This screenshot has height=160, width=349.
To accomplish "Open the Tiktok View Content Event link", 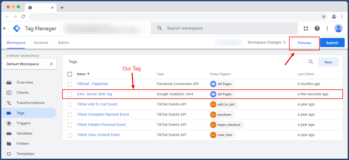I will pyautogui.click(x=98, y=135).
